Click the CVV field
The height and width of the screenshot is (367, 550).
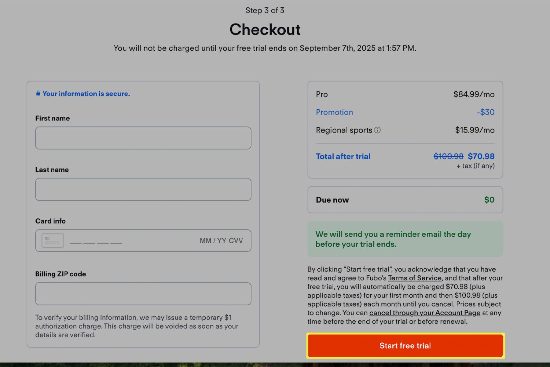coord(236,241)
